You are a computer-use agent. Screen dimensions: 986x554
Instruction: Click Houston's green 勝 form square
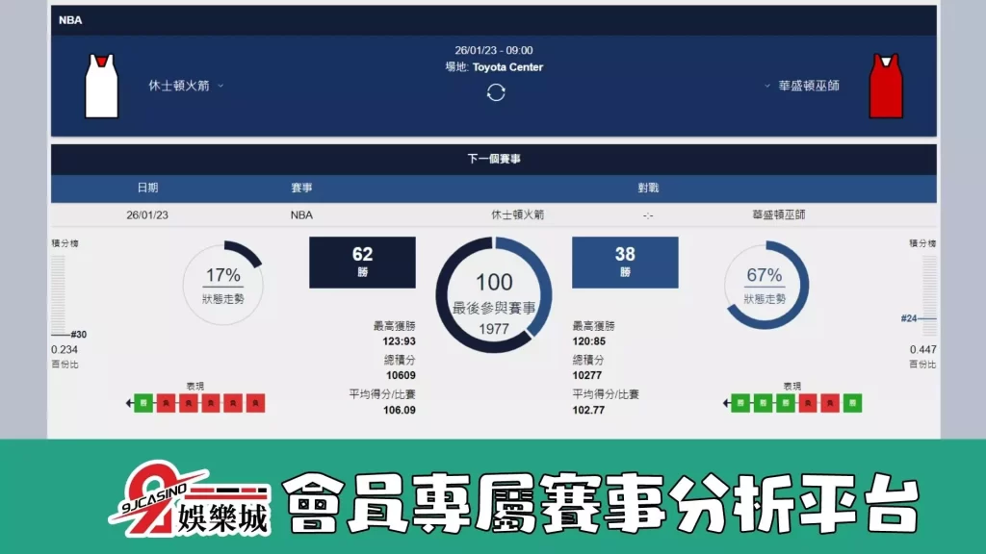[x=143, y=402]
